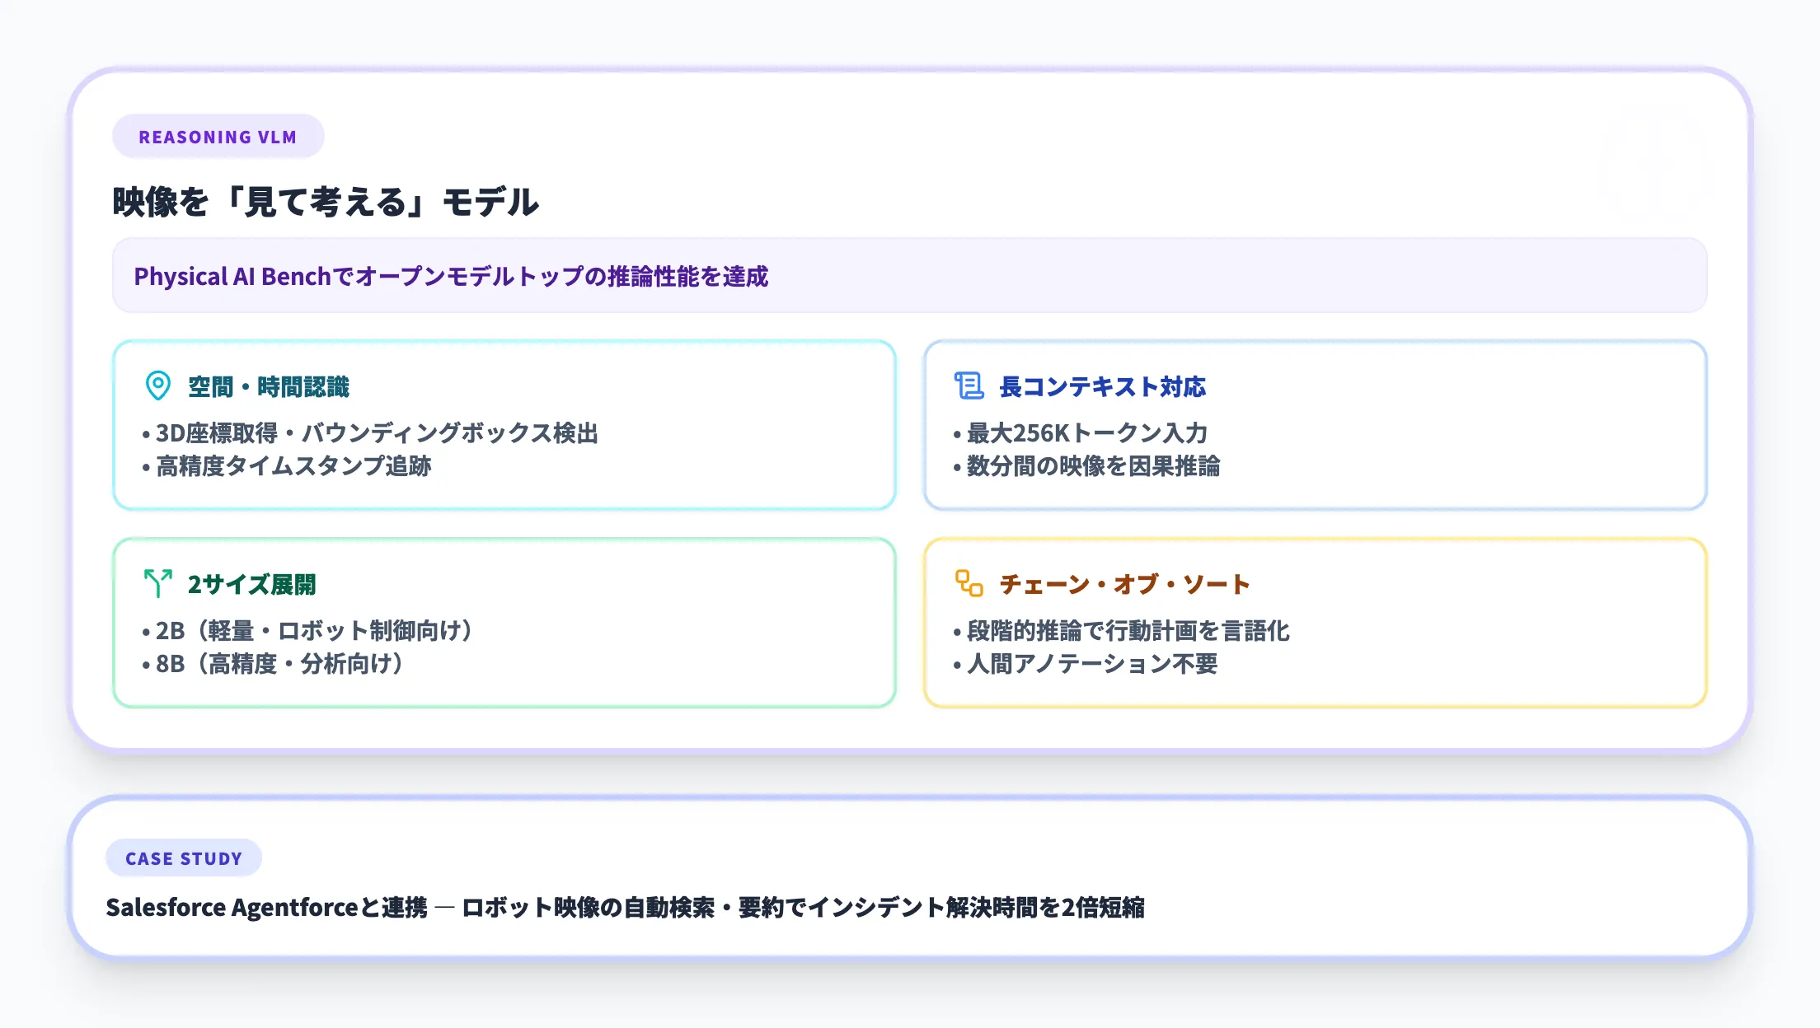The width and height of the screenshot is (1820, 1028).
Task: Click the 空間・時間認識 card heading
Action: pos(269,386)
